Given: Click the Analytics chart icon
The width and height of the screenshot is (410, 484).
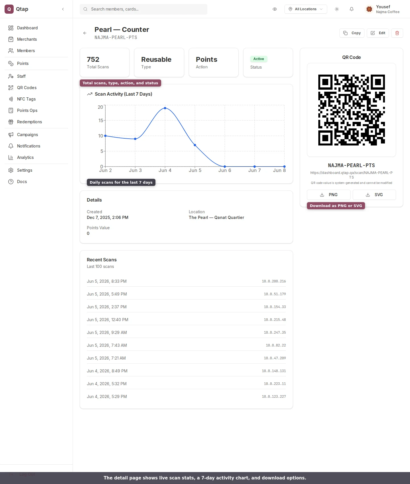Looking at the screenshot, I should [x=11, y=157].
